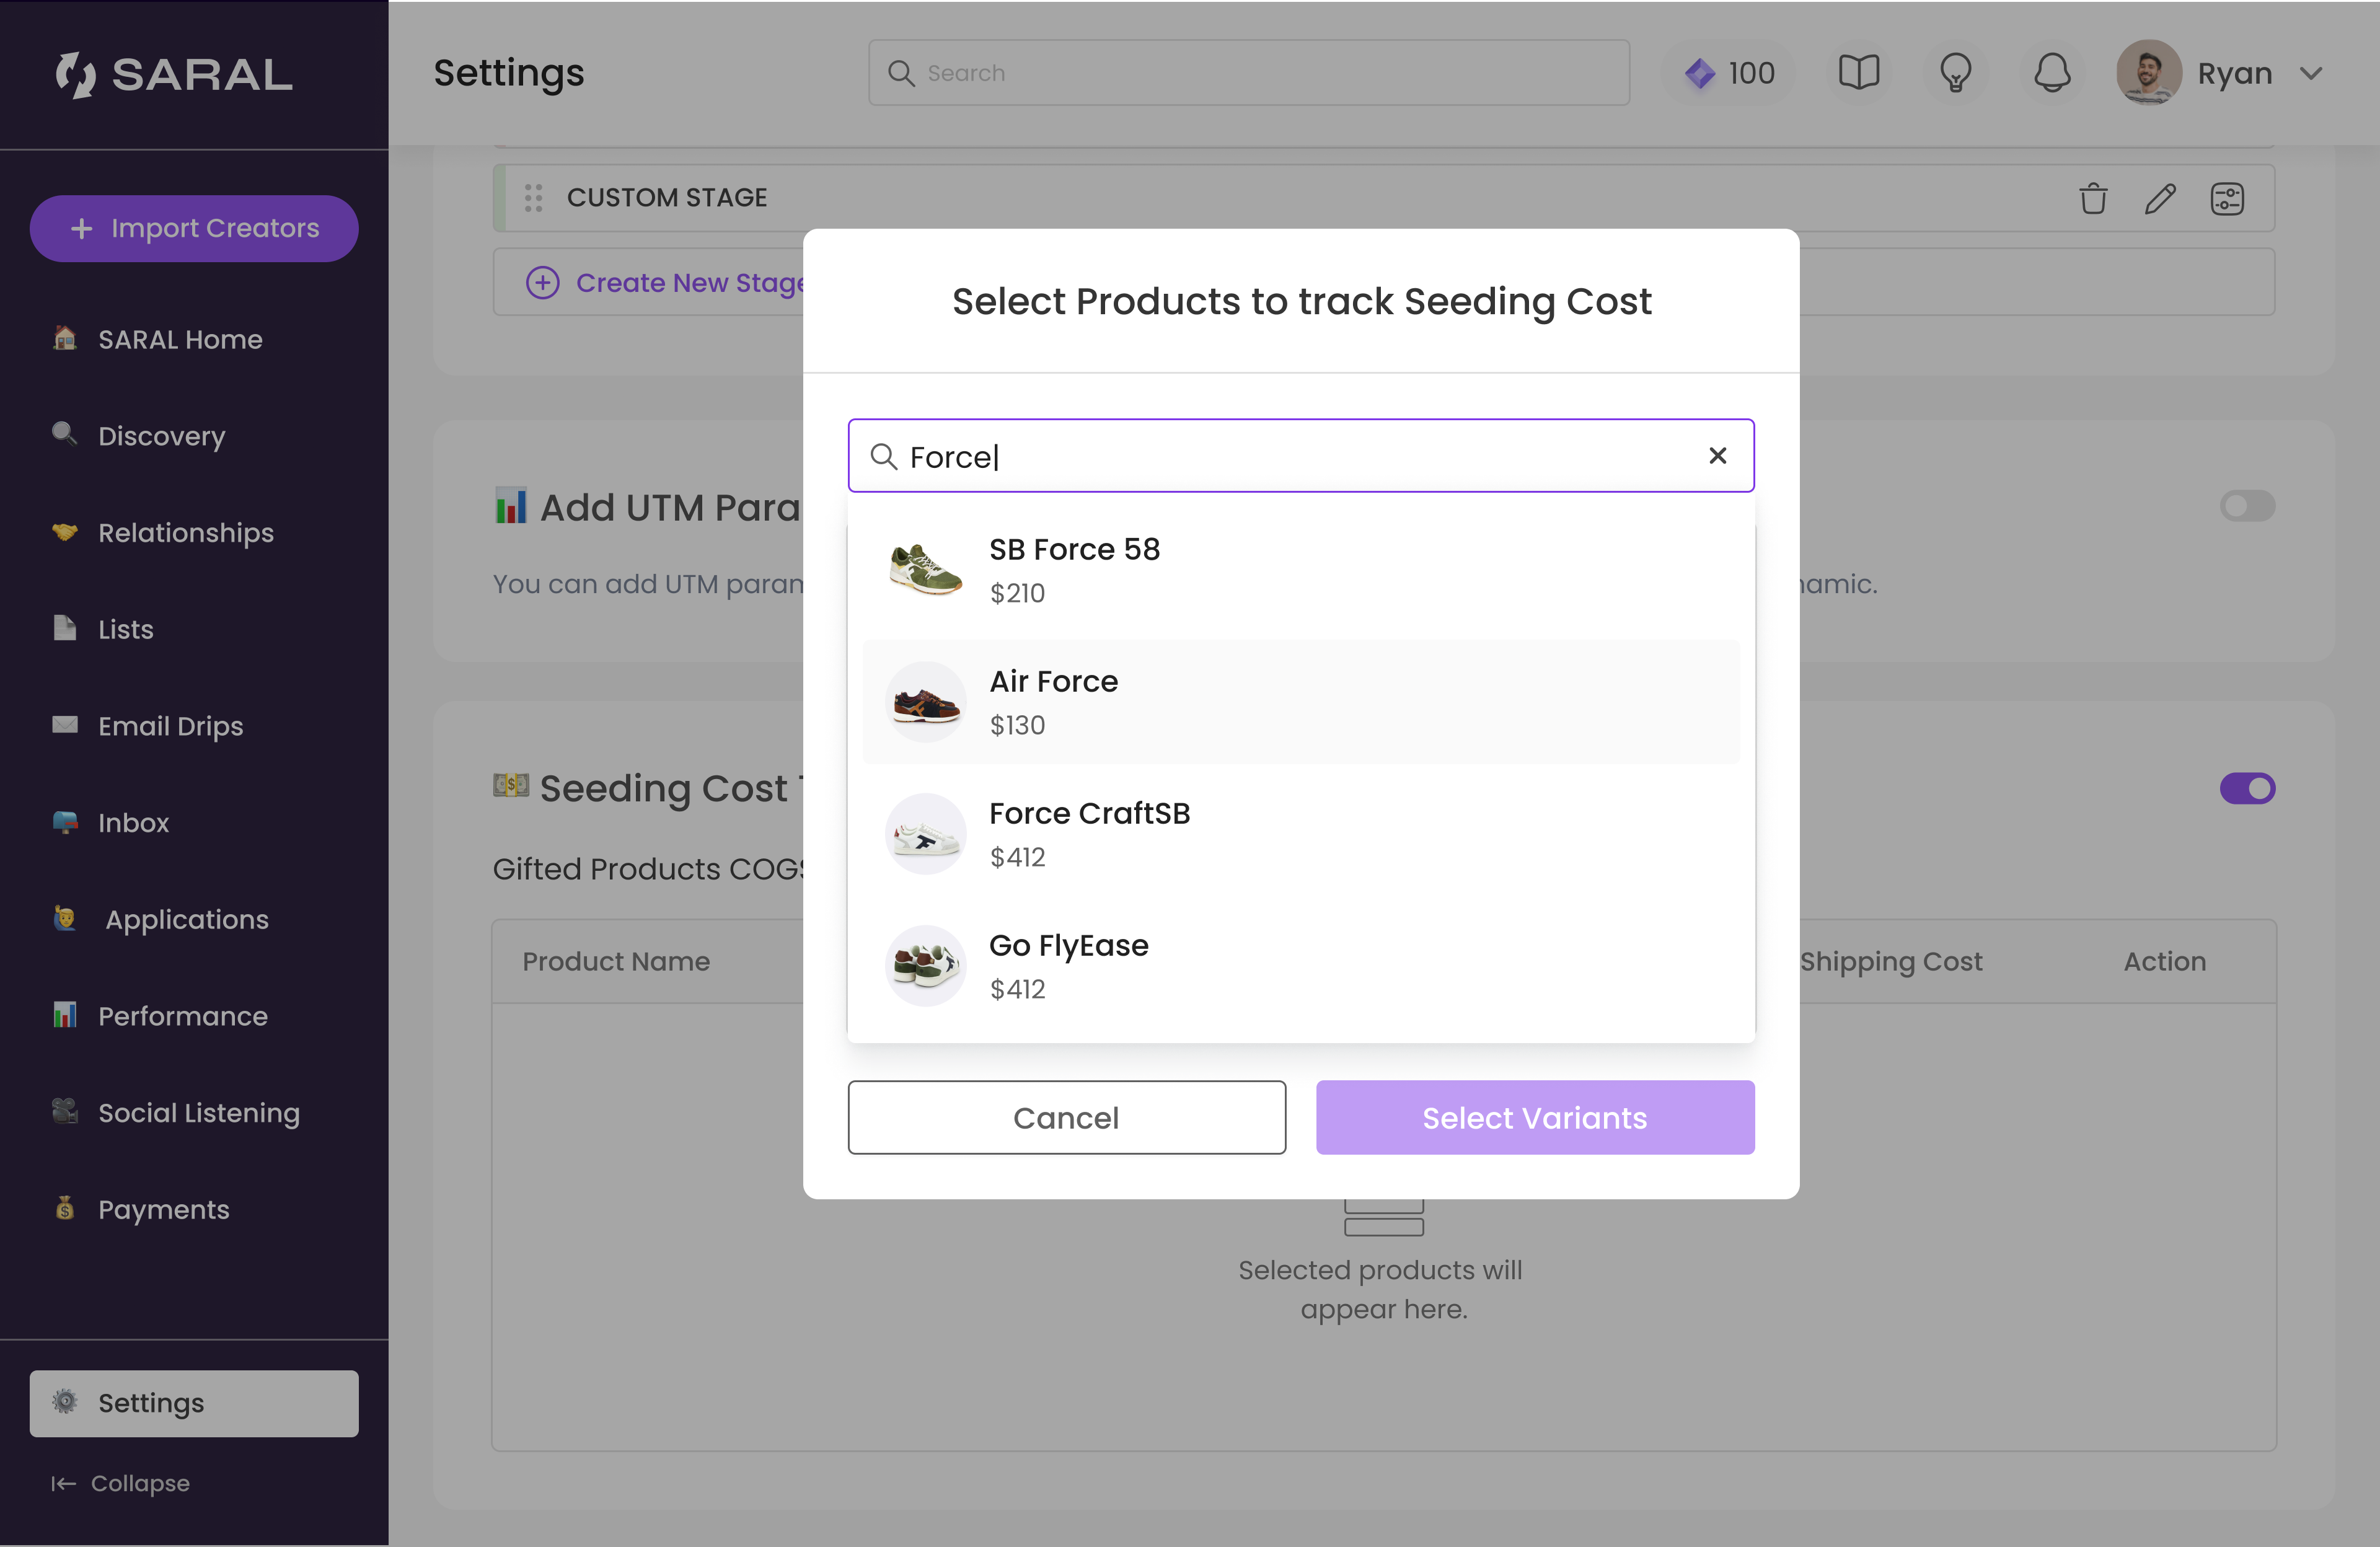Click the Inbox mailbox icon

[65, 821]
